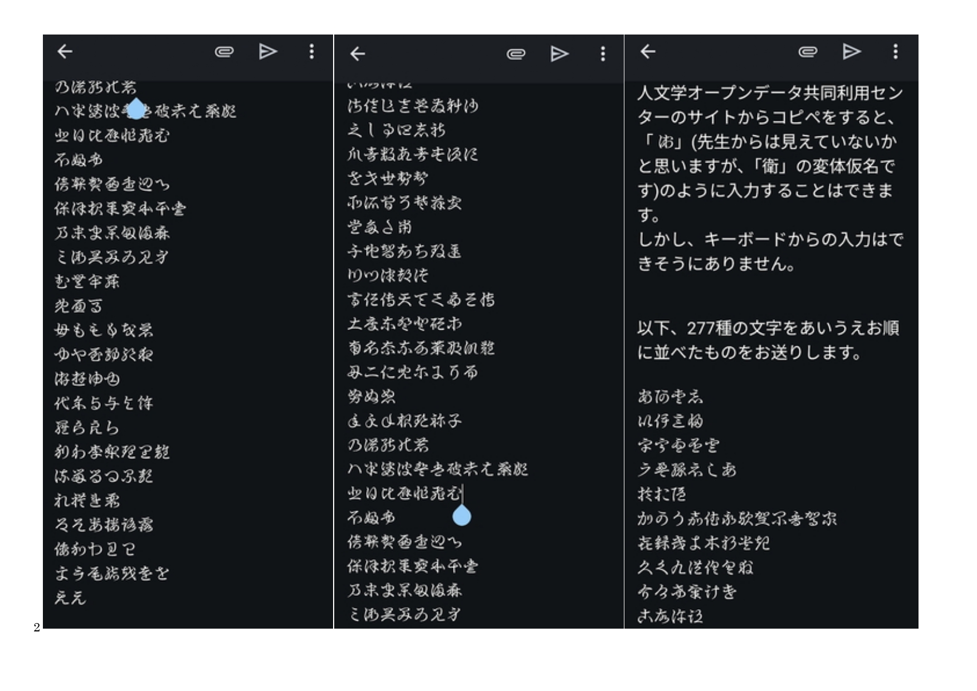Click line しかし、キーボードからの入力はで
This screenshot has width=977, height=691.
click(x=770, y=239)
